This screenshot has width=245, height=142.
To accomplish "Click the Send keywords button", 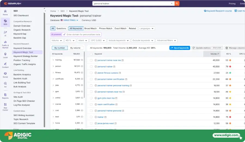I will tap(180, 48).
